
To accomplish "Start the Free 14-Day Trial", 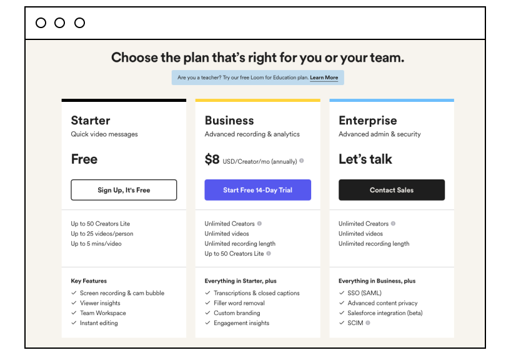I will 257,190.
